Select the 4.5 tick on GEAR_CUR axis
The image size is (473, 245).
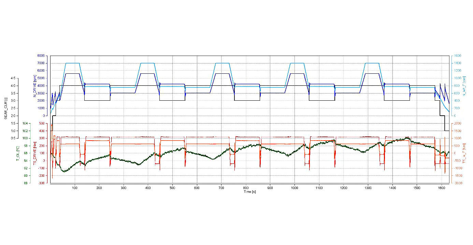point(12,78)
